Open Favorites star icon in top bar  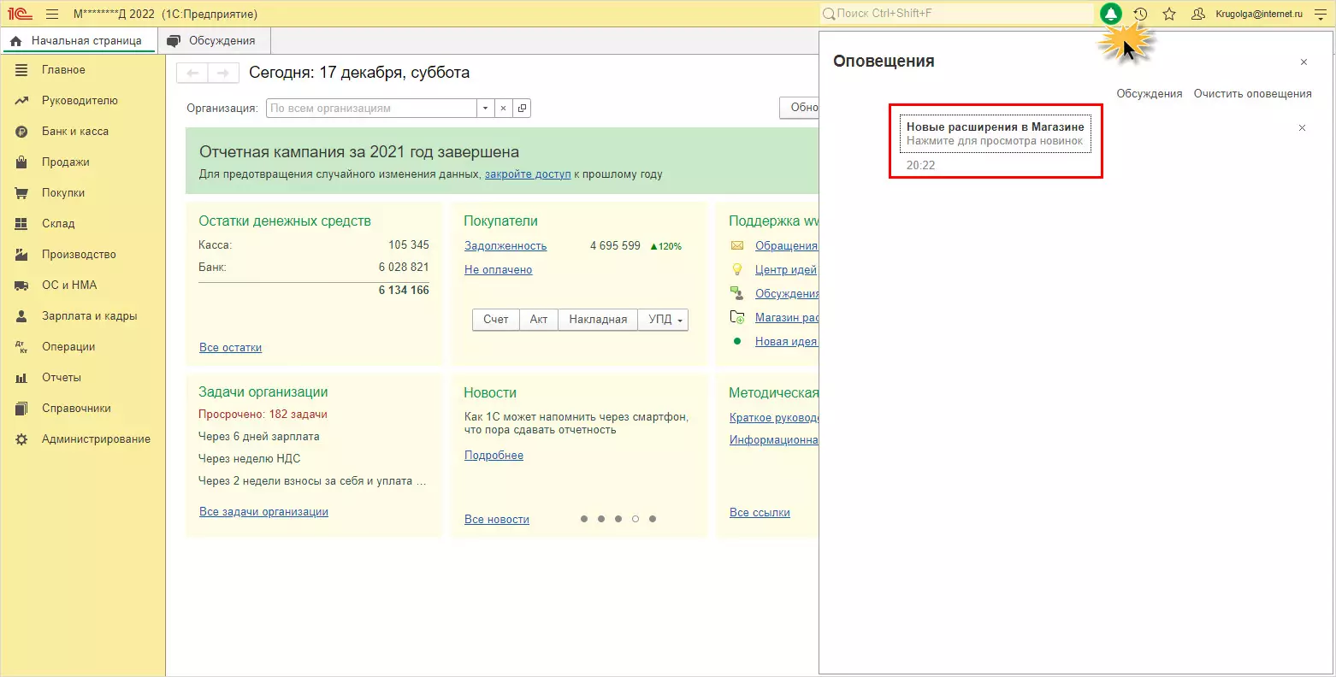coord(1169,14)
